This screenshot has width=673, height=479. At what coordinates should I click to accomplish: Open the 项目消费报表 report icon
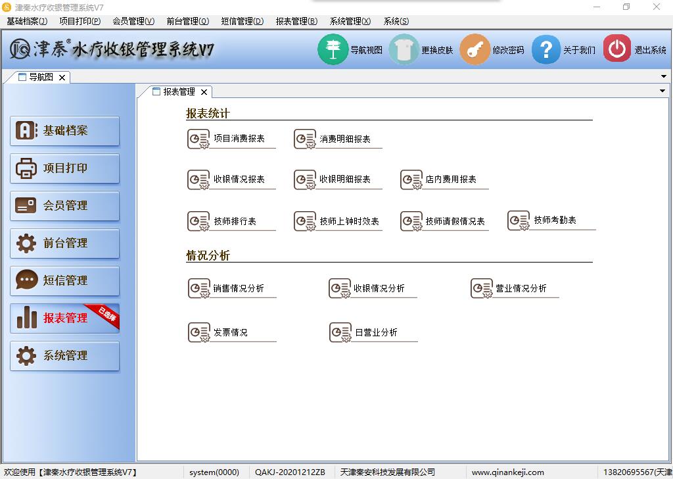click(x=198, y=139)
